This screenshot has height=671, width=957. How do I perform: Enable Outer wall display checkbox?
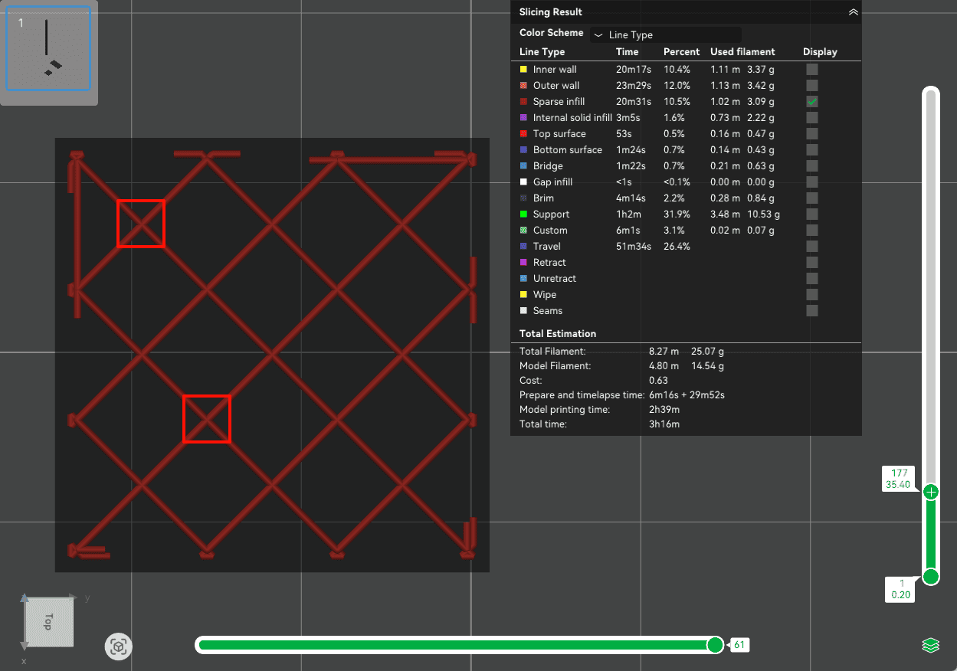812,86
